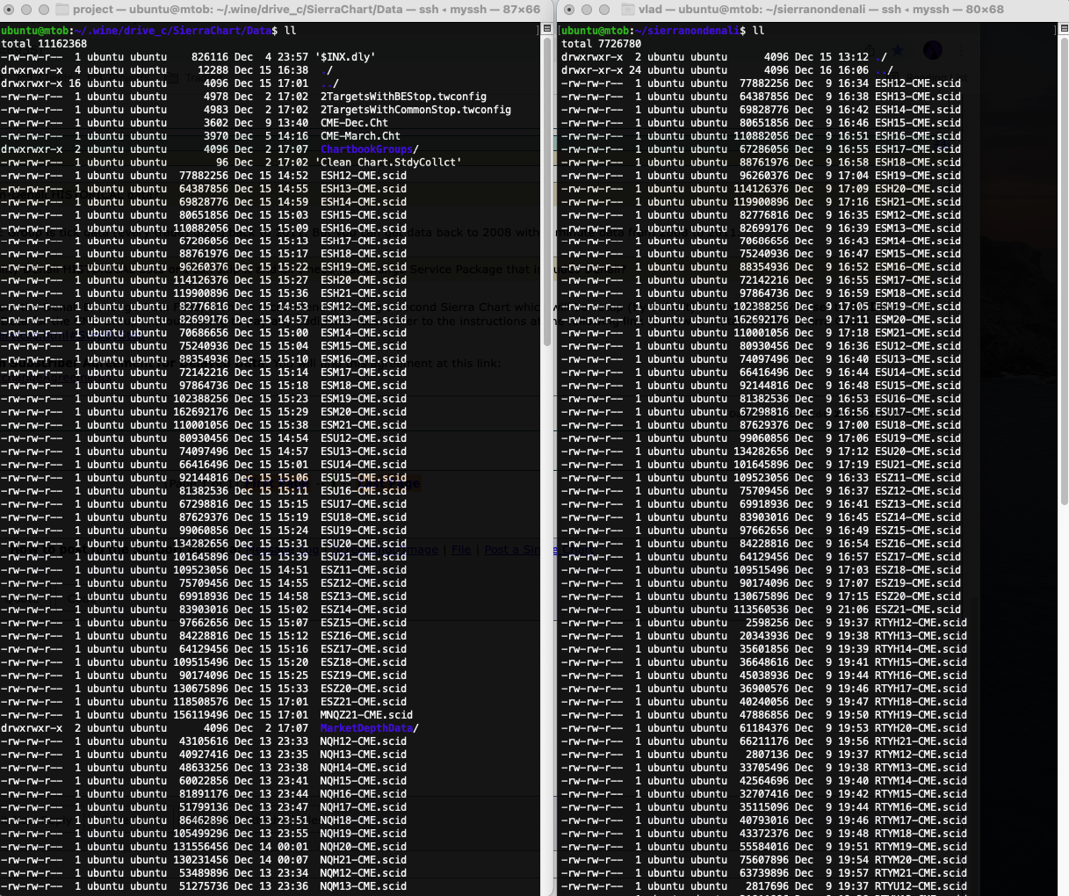Click file size 2598256 in vlad terminal
The height and width of the screenshot is (896, 1069).
tap(768, 623)
